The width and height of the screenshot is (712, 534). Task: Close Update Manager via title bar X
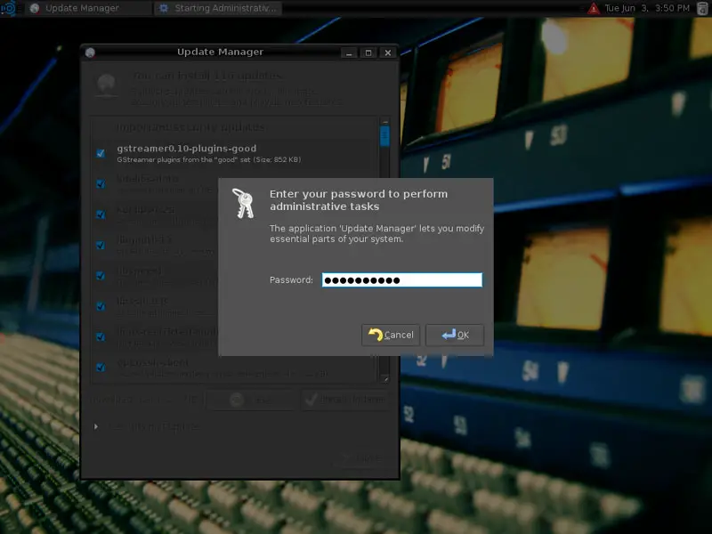(x=388, y=53)
